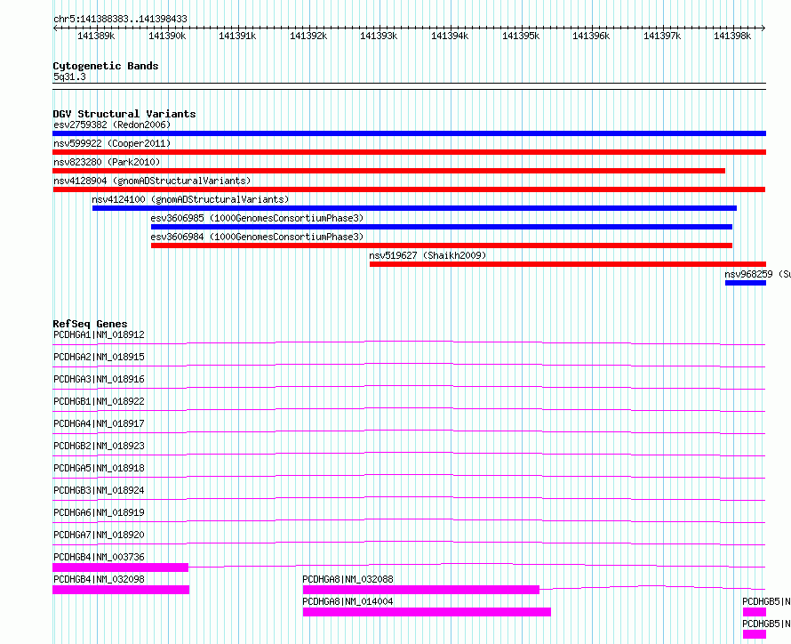
Task: Open the esv2759382 (Redon2006) variant label
Action: point(112,125)
